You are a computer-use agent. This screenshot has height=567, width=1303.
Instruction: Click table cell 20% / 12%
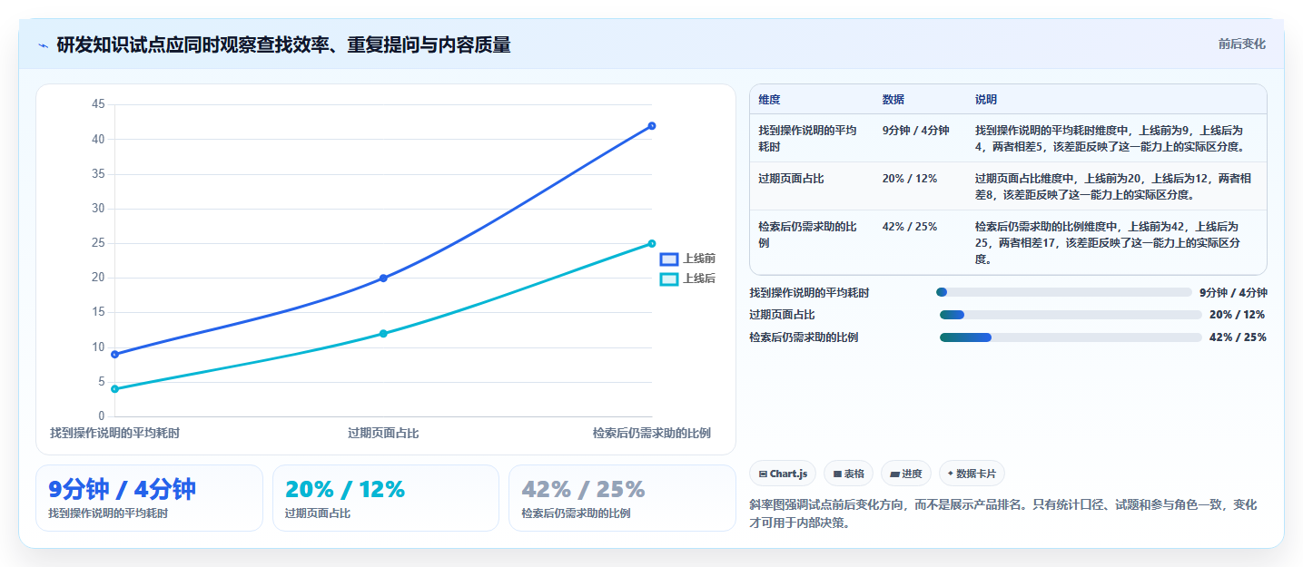coord(909,179)
